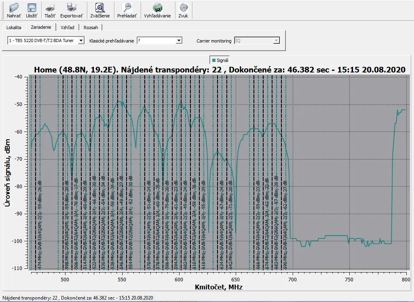Open the Klasické prehľadávanie dropdown

(x=179, y=40)
